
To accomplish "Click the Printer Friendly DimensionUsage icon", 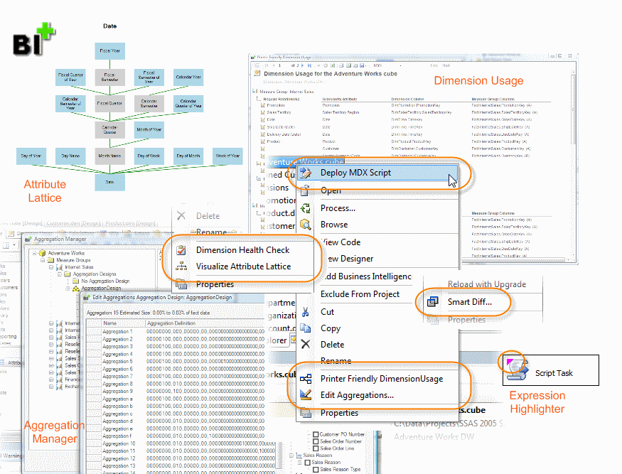I will [x=306, y=379].
